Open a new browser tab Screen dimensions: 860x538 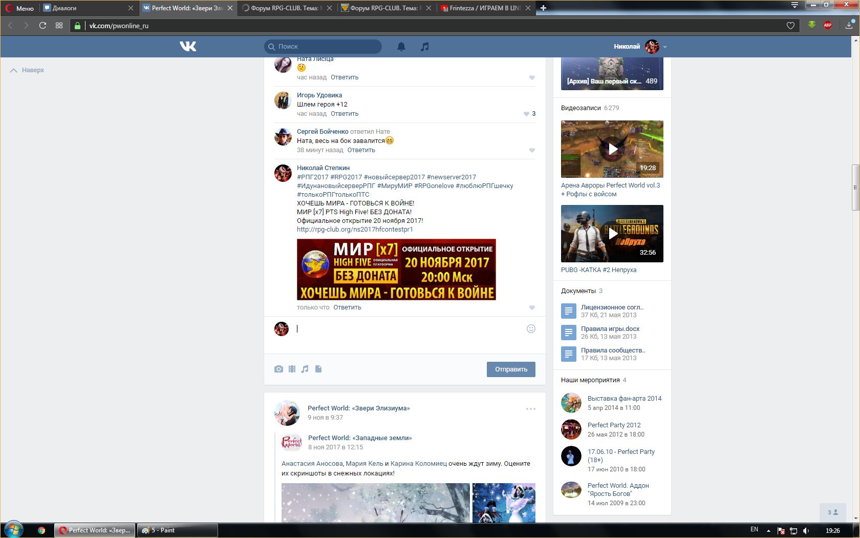[543, 8]
